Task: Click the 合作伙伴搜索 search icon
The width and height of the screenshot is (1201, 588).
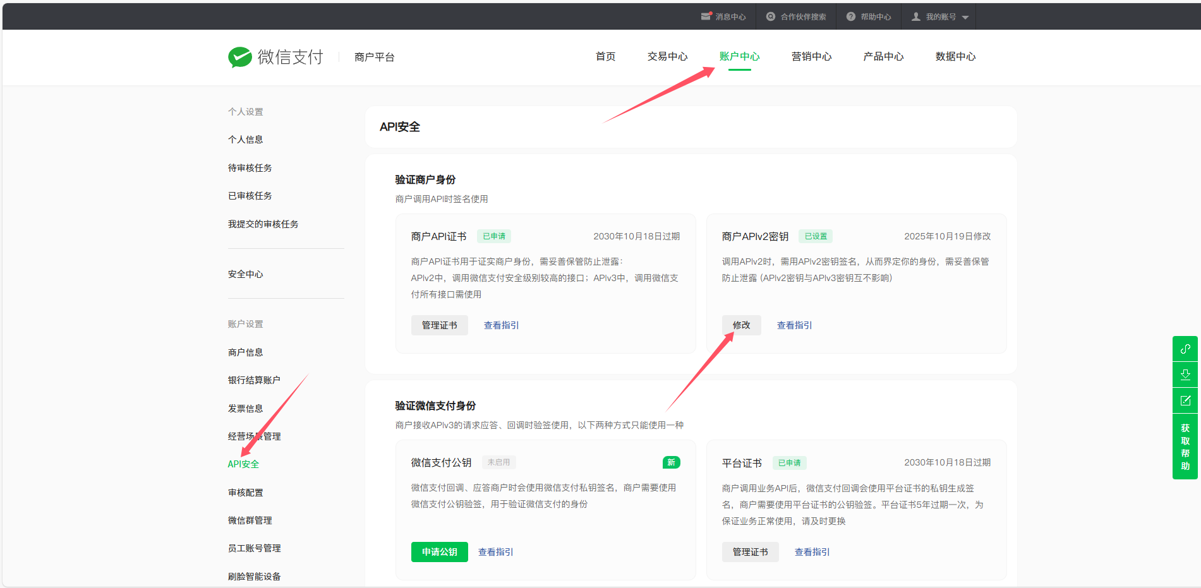Action: pos(770,16)
